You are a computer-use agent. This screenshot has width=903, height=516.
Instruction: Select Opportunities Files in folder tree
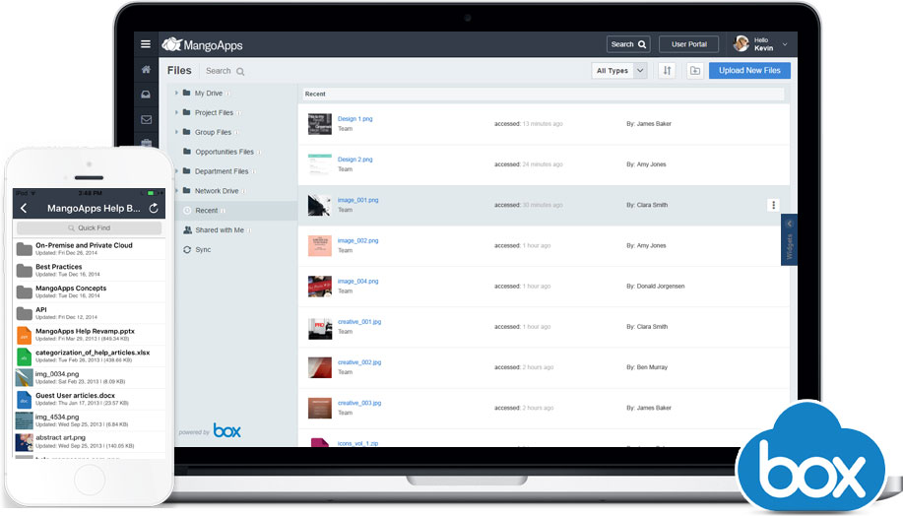(x=224, y=152)
